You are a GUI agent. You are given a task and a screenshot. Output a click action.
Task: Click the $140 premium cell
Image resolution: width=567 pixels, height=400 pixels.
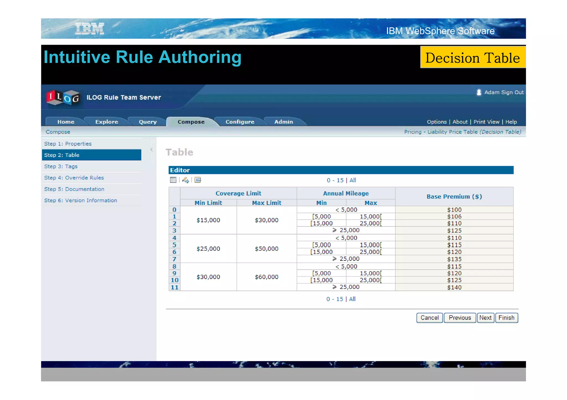pyautogui.click(x=454, y=287)
